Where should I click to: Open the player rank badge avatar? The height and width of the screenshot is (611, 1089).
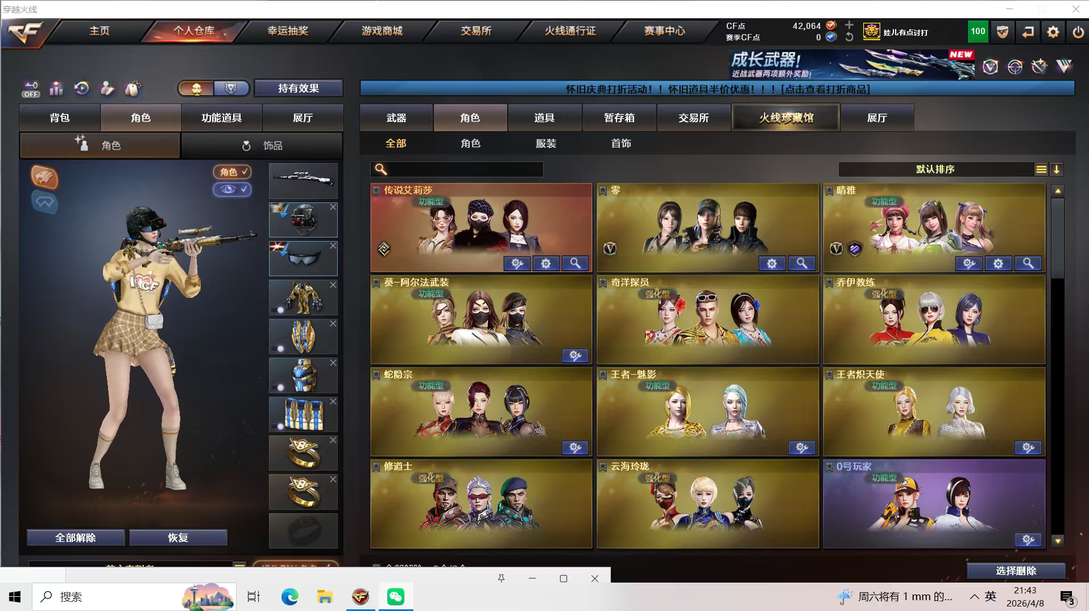tap(871, 32)
